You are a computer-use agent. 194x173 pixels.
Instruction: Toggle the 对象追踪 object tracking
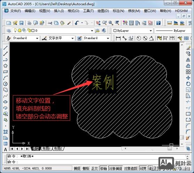click(131, 168)
